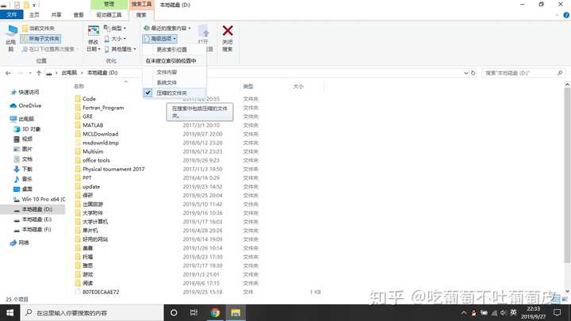Click the up arrow navigation button

pos(39,73)
